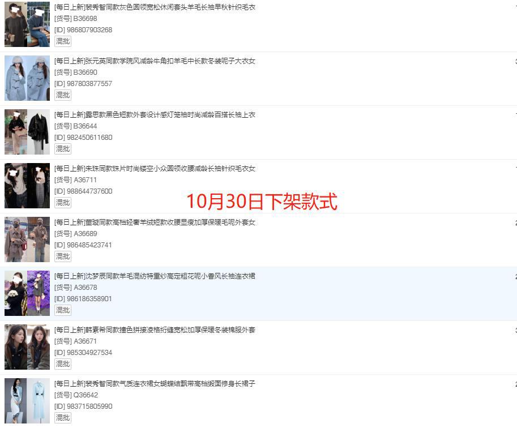Open thumbnail for sequin knit sweater A36711
The image size is (517, 428).
[x=27, y=186]
